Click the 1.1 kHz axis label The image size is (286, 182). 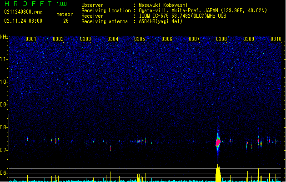coord(4,59)
